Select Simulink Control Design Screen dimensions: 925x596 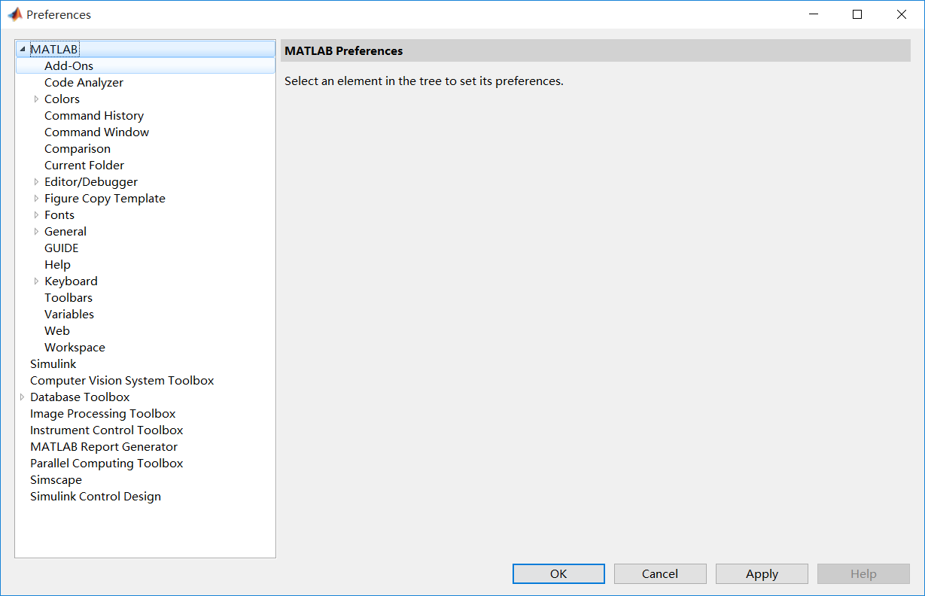pyautogui.click(x=96, y=497)
